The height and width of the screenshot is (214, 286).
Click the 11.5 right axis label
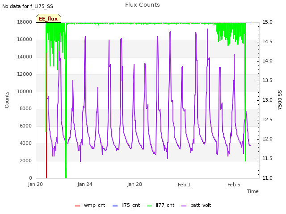click(267, 159)
